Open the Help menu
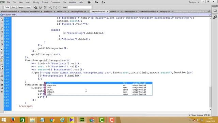This screenshot has height=123, width=218. 81,2
